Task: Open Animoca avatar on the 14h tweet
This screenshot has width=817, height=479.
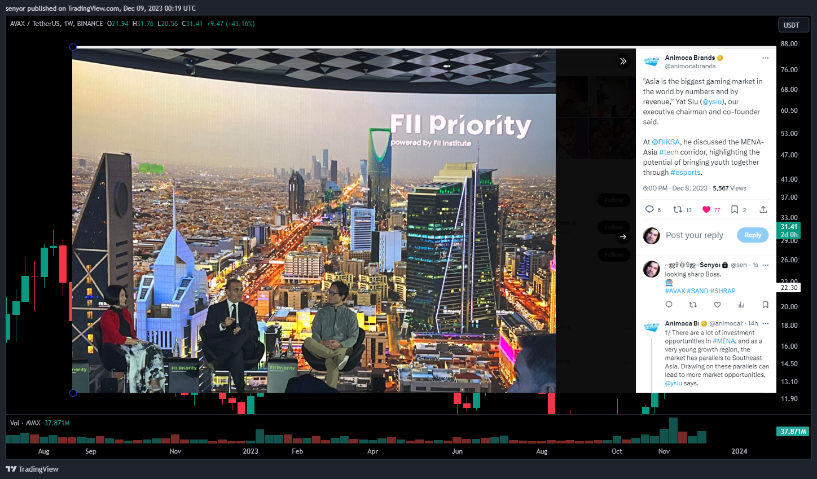Action: tap(652, 327)
